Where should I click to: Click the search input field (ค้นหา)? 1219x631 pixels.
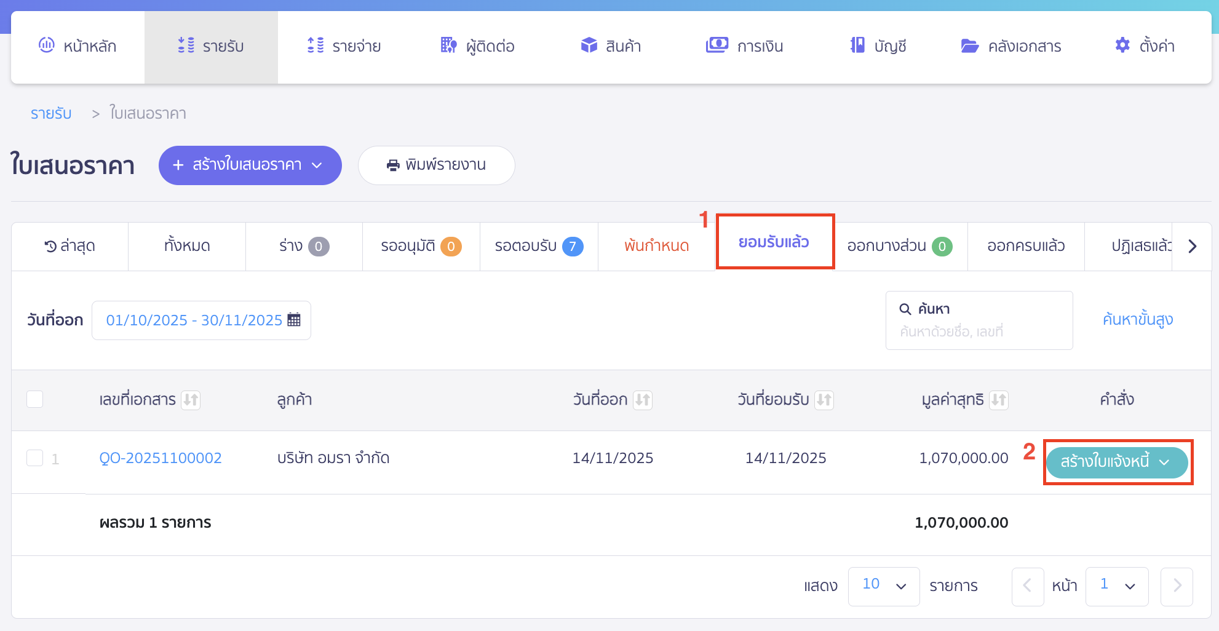(979, 331)
